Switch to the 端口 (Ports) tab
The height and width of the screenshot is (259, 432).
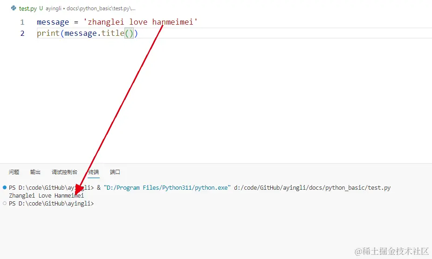(x=115, y=172)
